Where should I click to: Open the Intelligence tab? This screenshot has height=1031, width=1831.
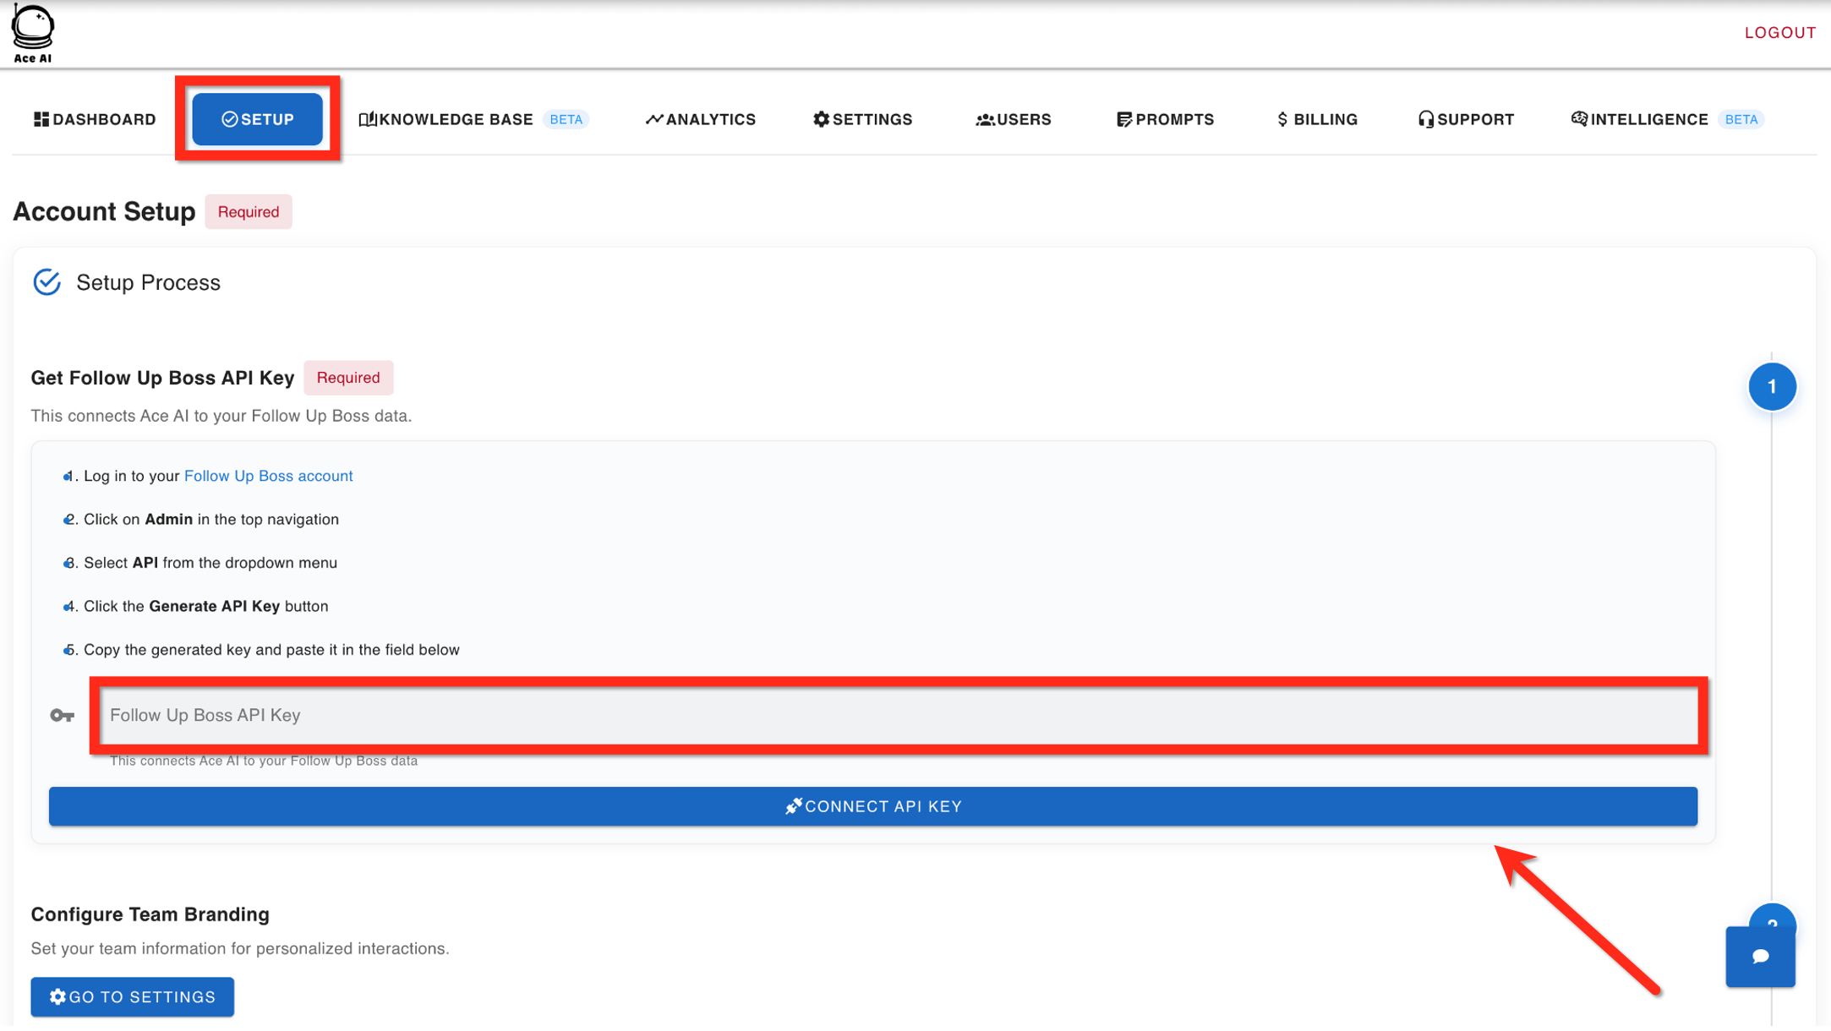(1667, 119)
